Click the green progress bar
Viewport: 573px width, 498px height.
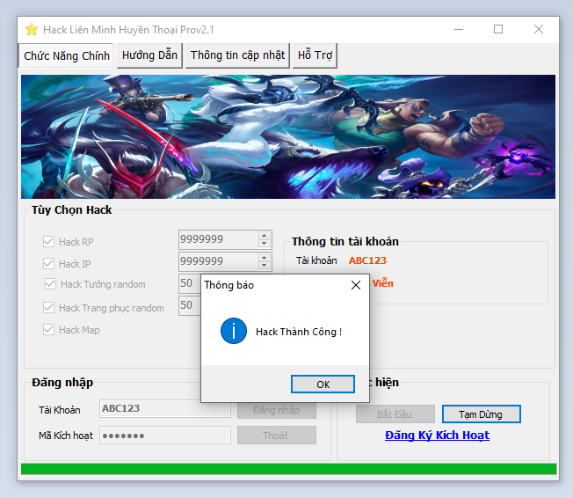pos(288,469)
